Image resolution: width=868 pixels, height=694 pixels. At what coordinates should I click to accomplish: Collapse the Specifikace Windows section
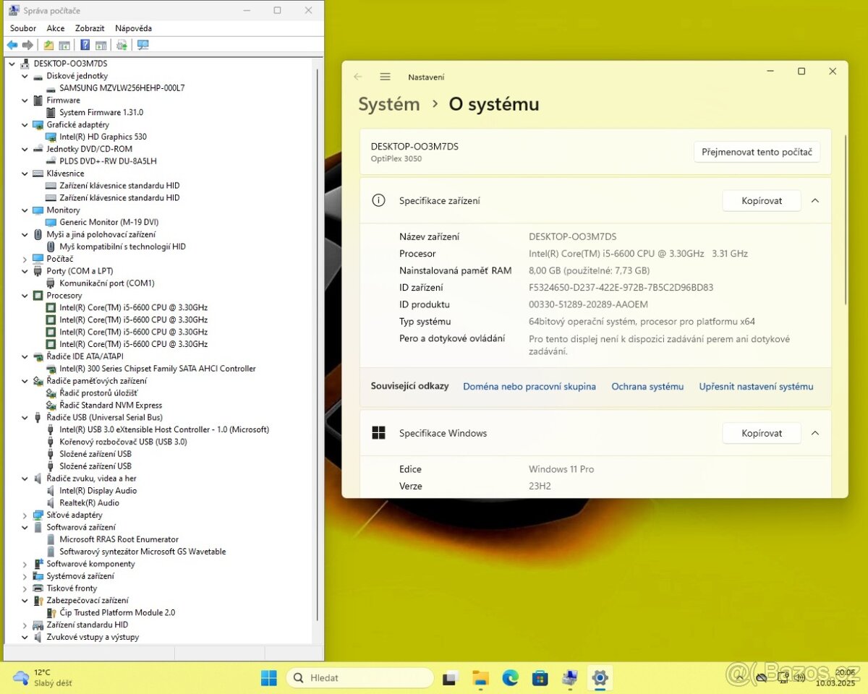815,432
